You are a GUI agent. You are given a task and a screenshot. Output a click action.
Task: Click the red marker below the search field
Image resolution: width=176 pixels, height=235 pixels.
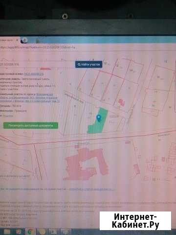click(x=45, y=69)
